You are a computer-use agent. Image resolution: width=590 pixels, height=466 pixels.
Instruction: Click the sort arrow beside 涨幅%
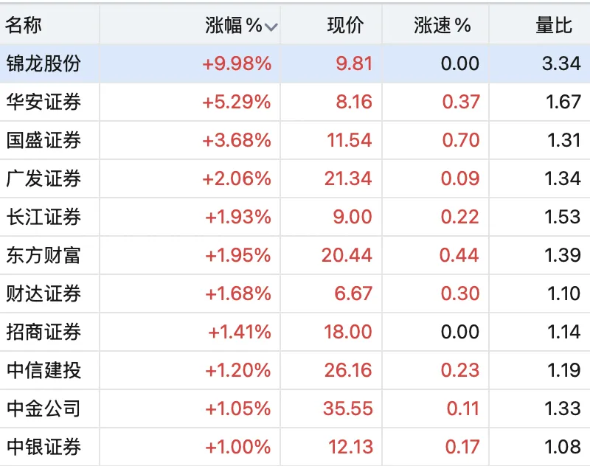(271, 27)
